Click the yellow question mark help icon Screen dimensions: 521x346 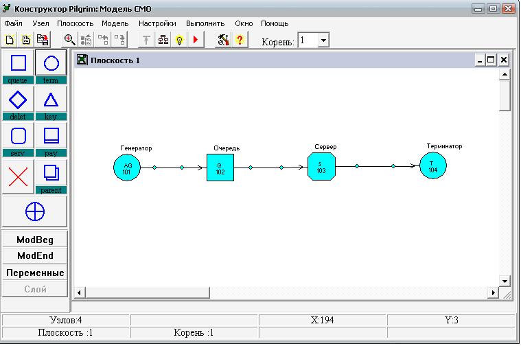tap(240, 41)
